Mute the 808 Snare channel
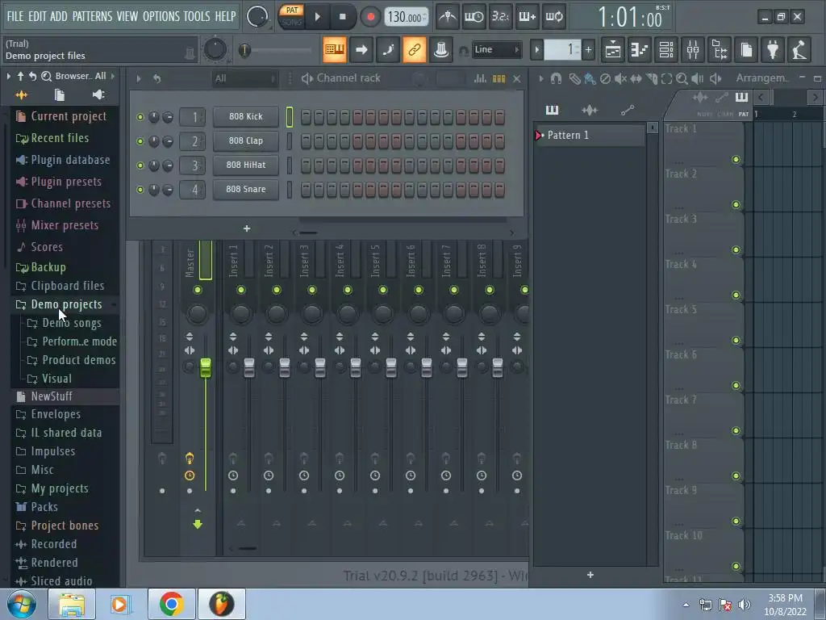Viewport: 826px width, 620px height. click(140, 190)
